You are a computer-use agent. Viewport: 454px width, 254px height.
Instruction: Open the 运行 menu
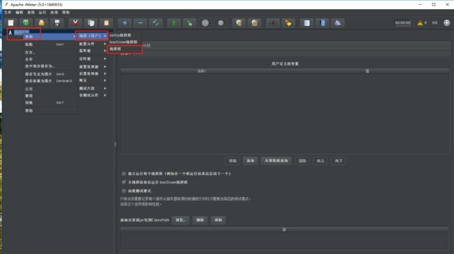coord(43,13)
